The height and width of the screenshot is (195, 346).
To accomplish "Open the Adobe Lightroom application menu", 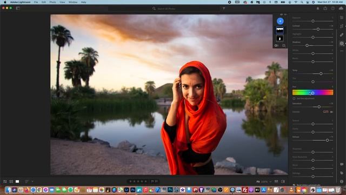I will click(21, 2).
